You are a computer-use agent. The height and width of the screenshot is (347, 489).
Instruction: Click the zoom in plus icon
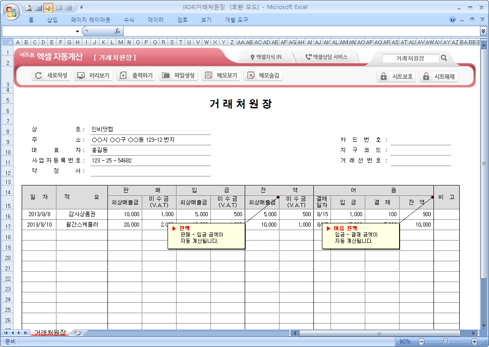[x=475, y=342]
